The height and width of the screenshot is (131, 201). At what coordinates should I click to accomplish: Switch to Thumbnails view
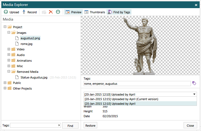pyautogui.click(x=95, y=12)
